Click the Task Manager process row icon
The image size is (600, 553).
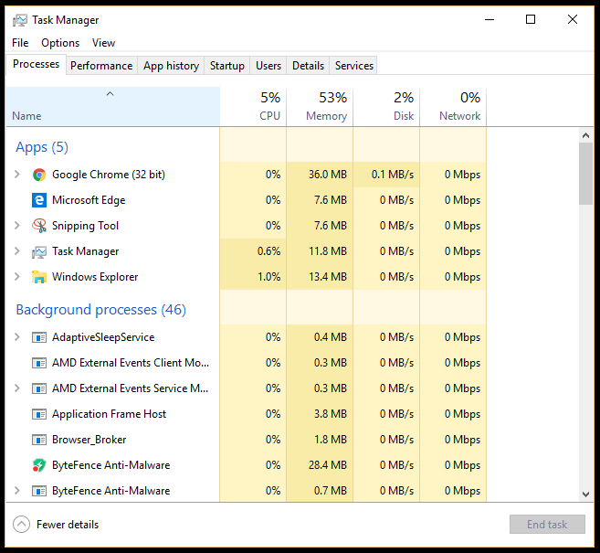(x=39, y=251)
